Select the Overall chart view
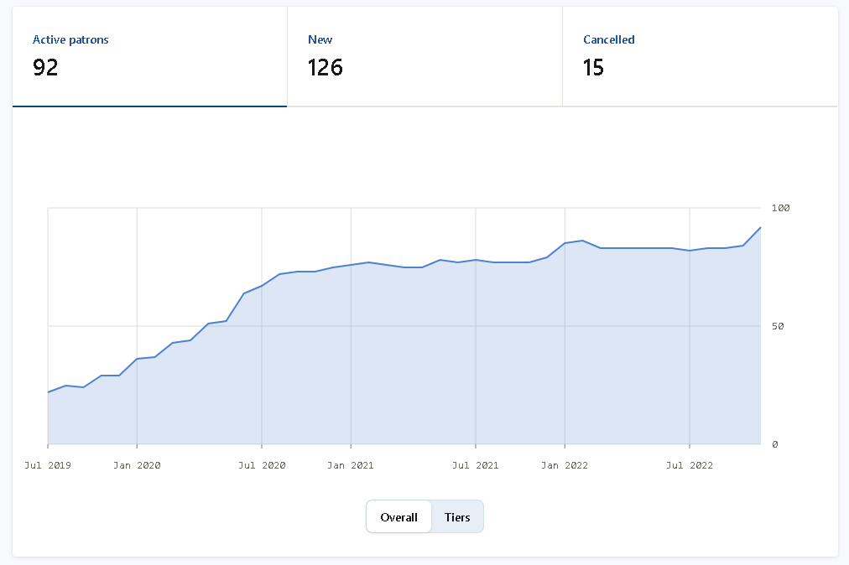This screenshot has height=565, width=849. click(x=398, y=517)
